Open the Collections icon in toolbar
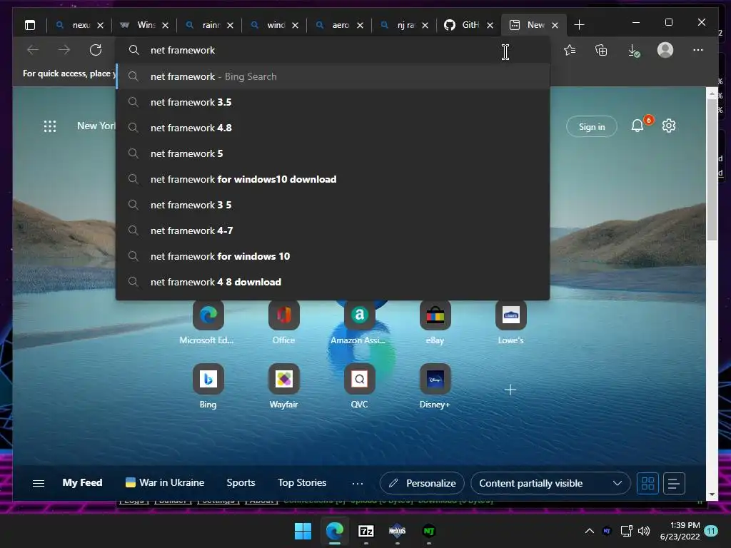The width and height of the screenshot is (731, 548). [601, 50]
